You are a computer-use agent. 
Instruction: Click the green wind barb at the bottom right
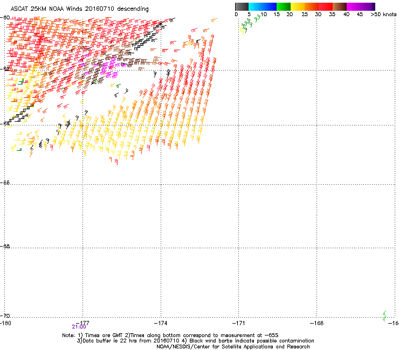(x=384, y=316)
